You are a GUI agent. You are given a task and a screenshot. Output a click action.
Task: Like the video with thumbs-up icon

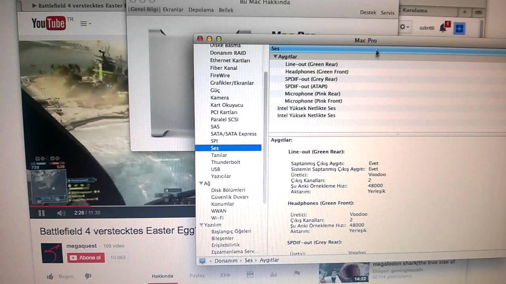point(50,277)
